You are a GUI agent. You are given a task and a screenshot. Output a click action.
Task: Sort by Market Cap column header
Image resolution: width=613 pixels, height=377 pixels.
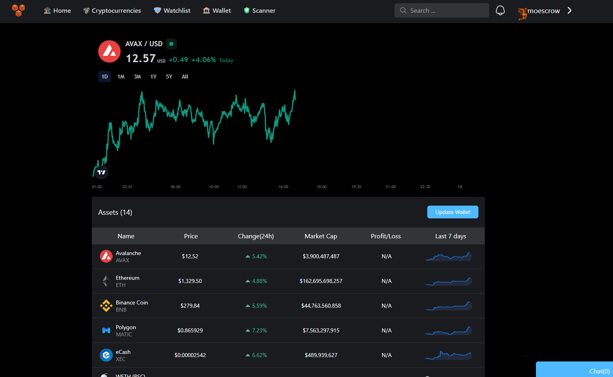pyautogui.click(x=321, y=236)
